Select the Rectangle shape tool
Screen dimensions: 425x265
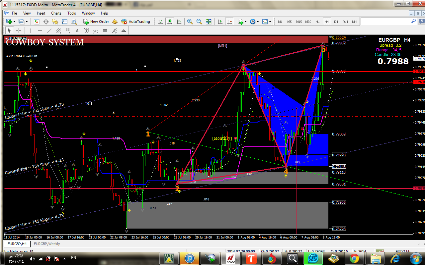(x=105, y=30)
